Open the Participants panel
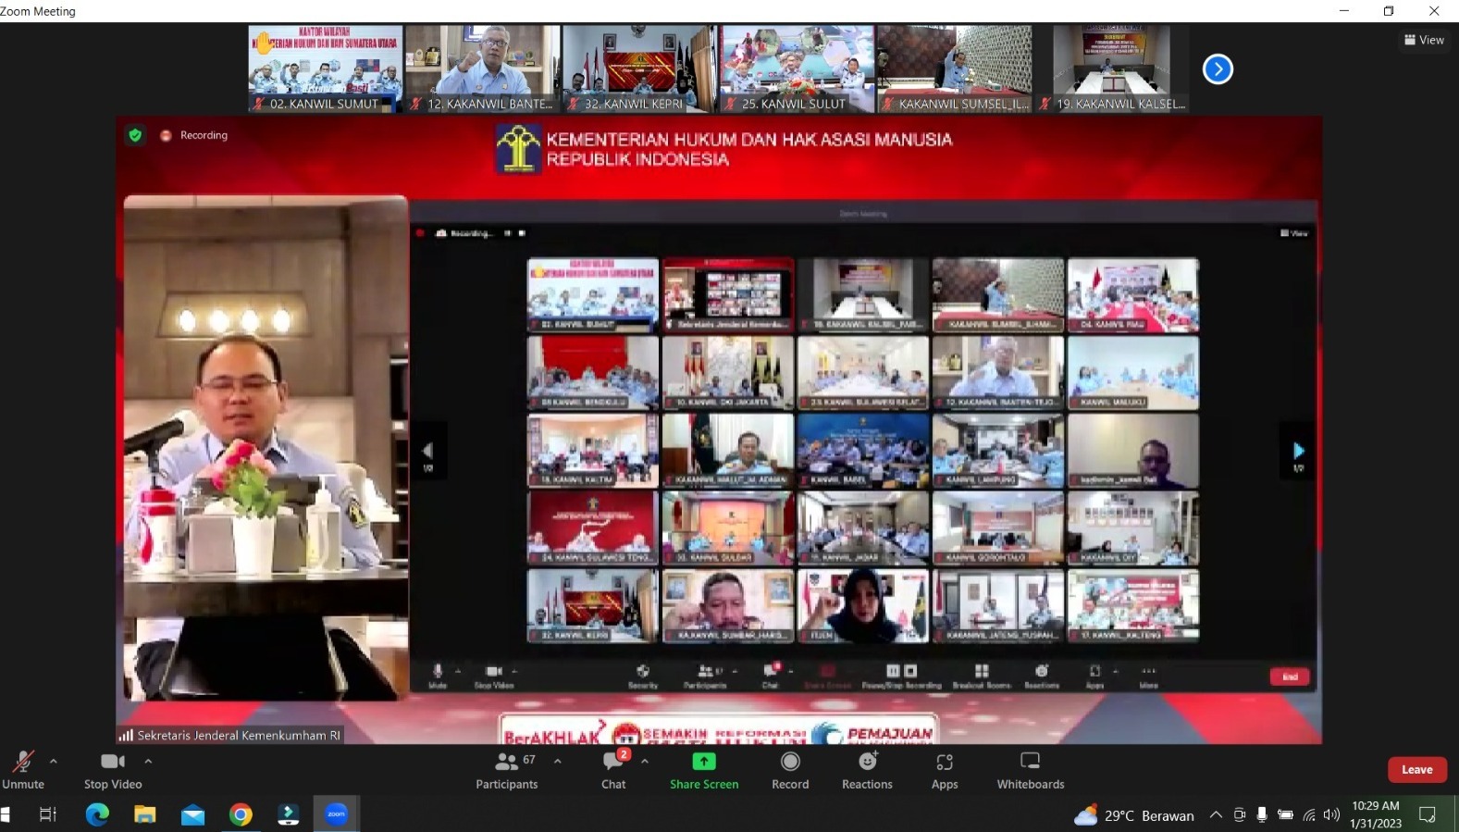Image resolution: width=1459 pixels, height=832 pixels. pos(506,769)
